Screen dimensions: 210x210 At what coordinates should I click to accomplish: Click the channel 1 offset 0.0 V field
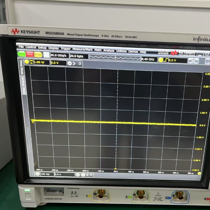tap(59, 63)
